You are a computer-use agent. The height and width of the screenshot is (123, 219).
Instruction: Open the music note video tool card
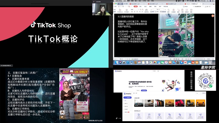click(149, 116)
